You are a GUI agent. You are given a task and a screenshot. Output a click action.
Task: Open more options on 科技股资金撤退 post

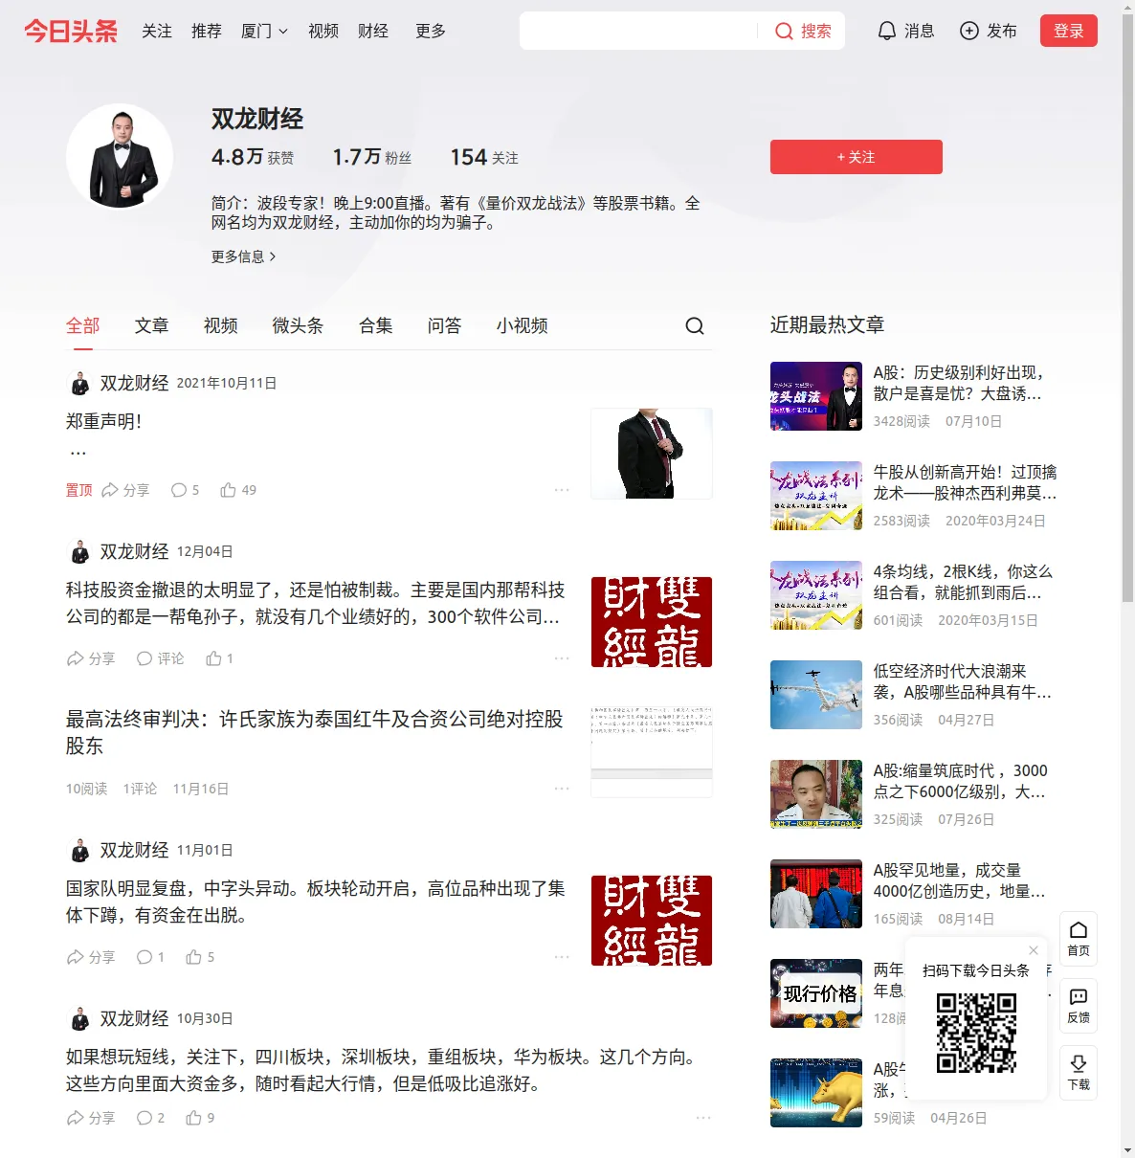pos(562,658)
